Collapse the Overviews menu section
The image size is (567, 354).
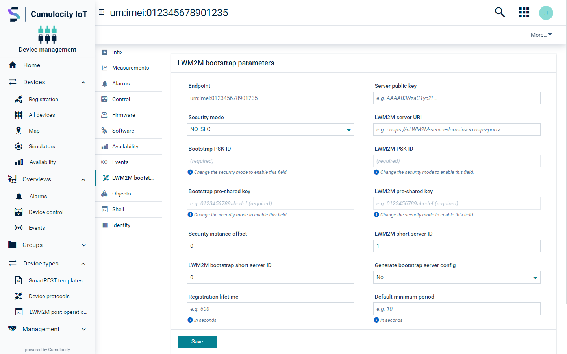83,179
